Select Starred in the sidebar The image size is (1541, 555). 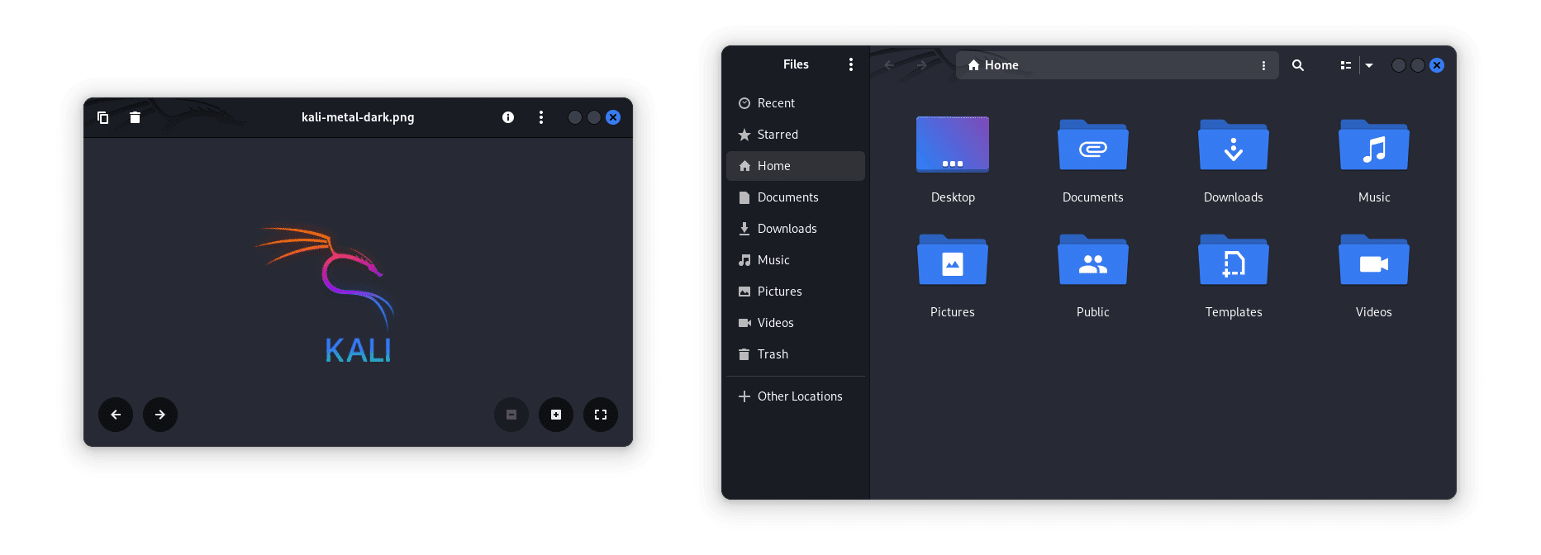(x=777, y=135)
